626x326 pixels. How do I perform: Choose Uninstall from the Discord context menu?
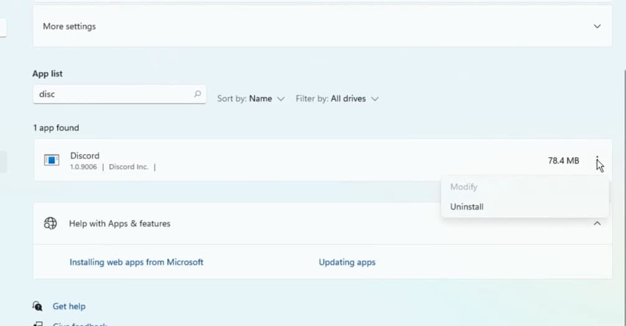[467, 207]
